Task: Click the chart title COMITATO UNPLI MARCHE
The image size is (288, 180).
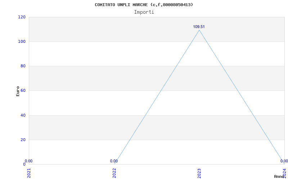Action: [144, 5]
